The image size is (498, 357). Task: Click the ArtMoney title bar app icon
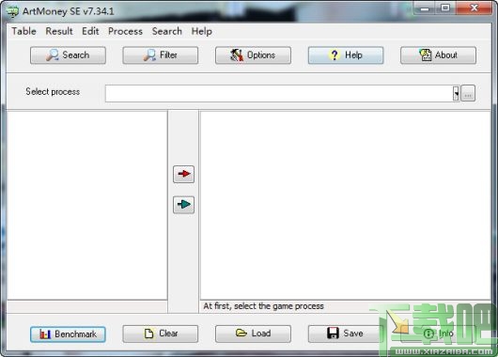(x=13, y=11)
